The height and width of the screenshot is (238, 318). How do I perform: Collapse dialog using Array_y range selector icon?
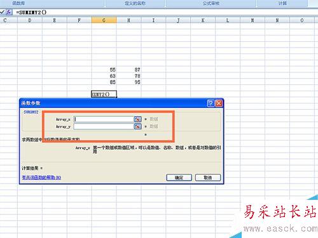137,126
